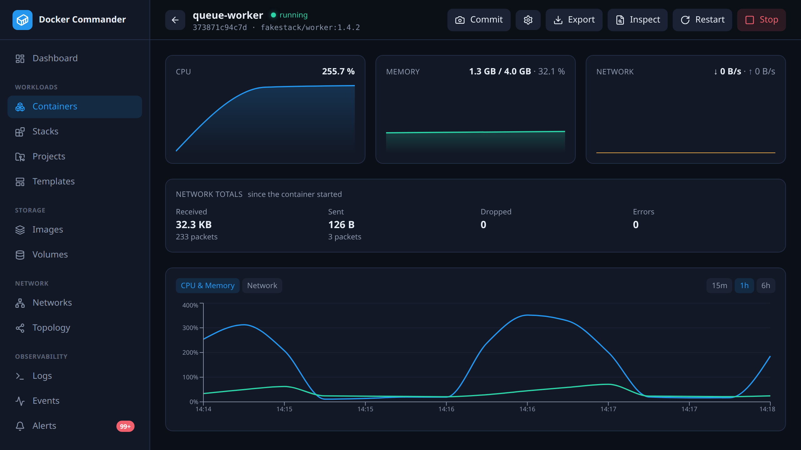801x450 pixels.
Task: Open the Networks page link
Action: coord(75,303)
